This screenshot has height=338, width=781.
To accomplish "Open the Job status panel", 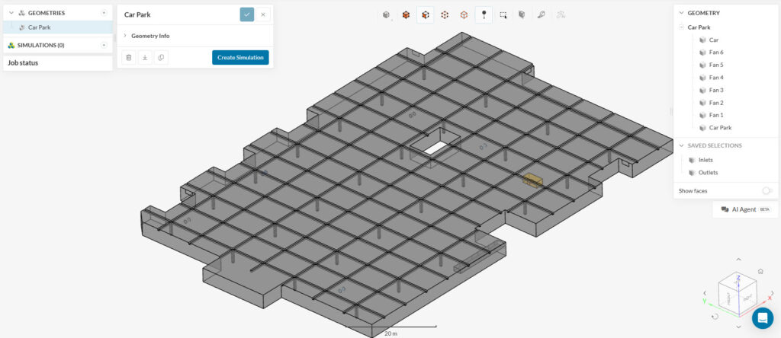I will point(58,63).
